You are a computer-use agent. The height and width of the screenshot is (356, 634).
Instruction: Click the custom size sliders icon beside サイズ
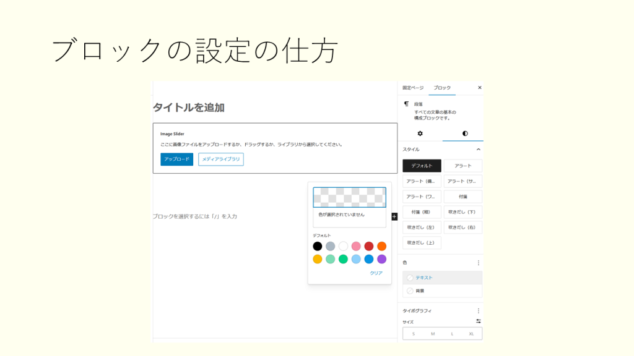pos(478,321)
